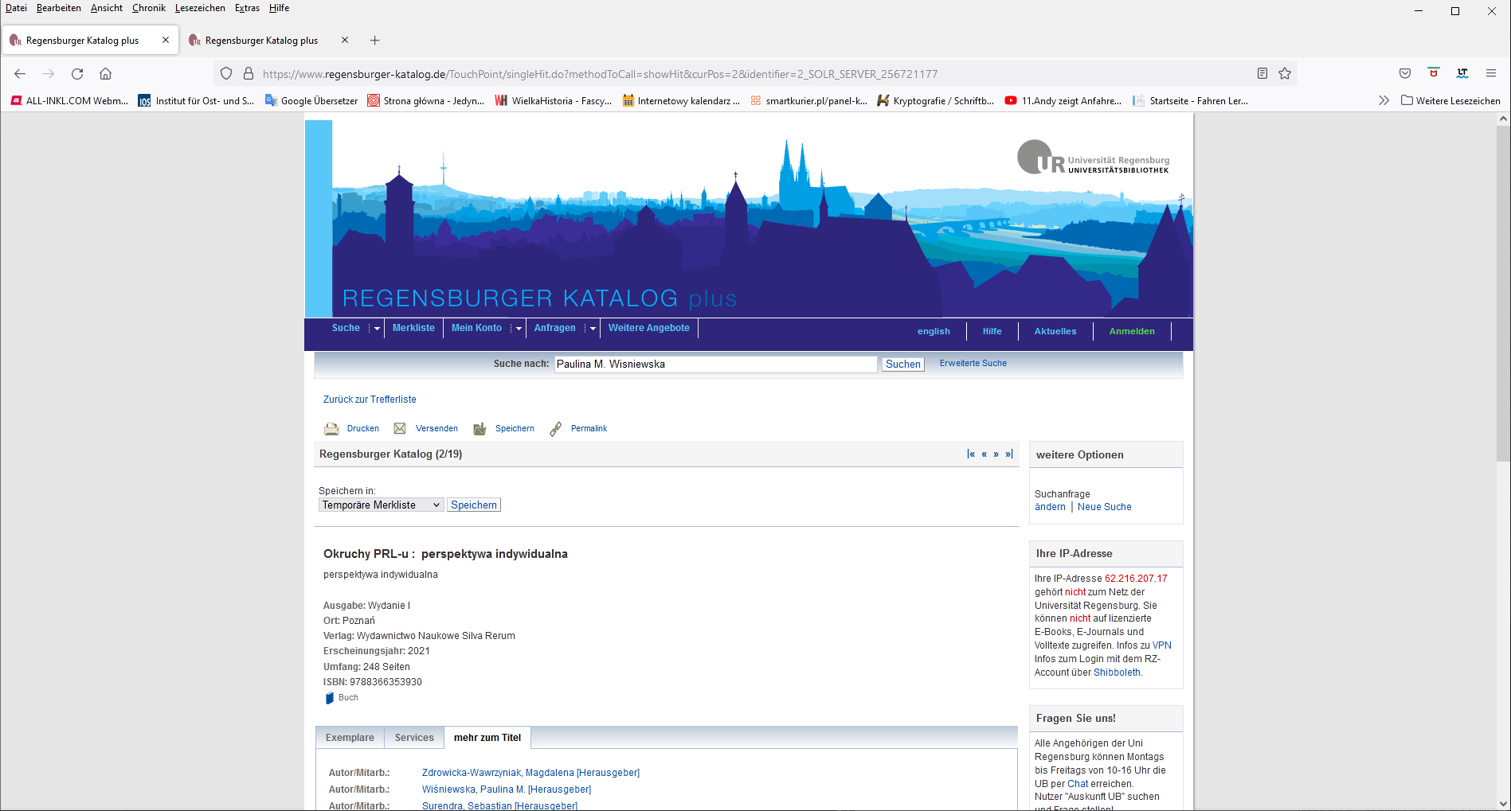Image resolution: width=1511 pixels, height=811 pixels.
Task: Jump to last search result arrow
Action: coord(1009,454)
